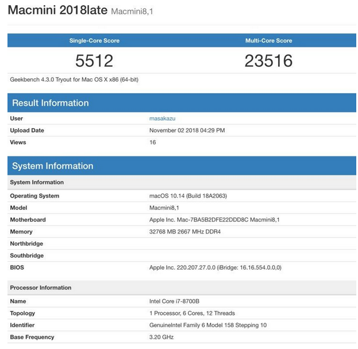The image size is (358, 349).
Task: Click the Motherboard label
Action: 28,220
